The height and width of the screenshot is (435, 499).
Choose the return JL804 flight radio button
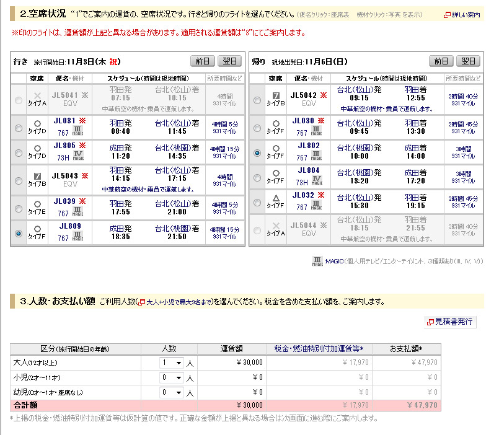(x=257, y=178)
